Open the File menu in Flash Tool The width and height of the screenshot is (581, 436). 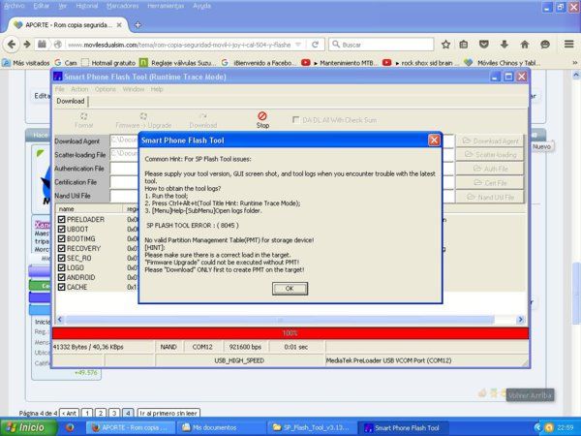point(59,89)
